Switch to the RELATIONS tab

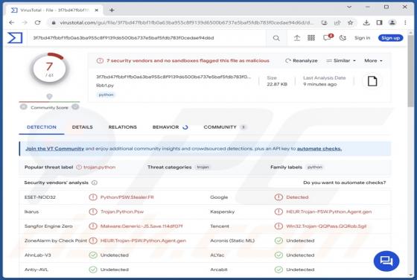(x=123, y=127)
